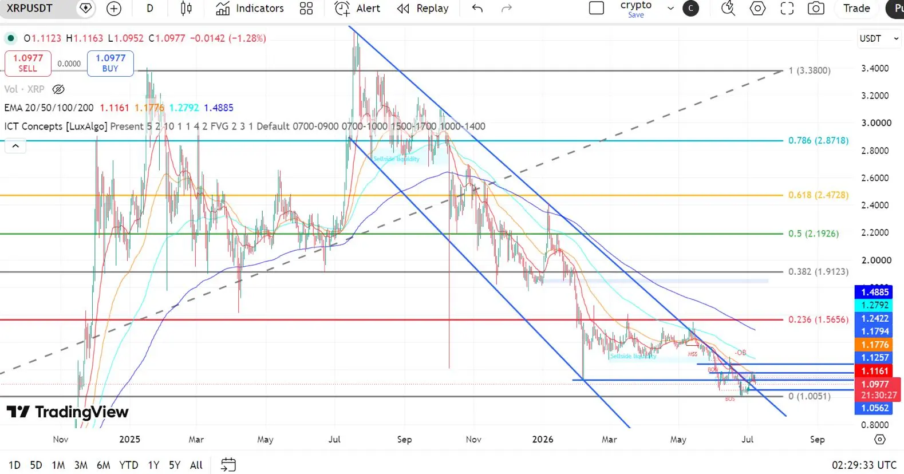Show the hidden Vol XRP indicator
904x474 pixels.
[58, 89]
